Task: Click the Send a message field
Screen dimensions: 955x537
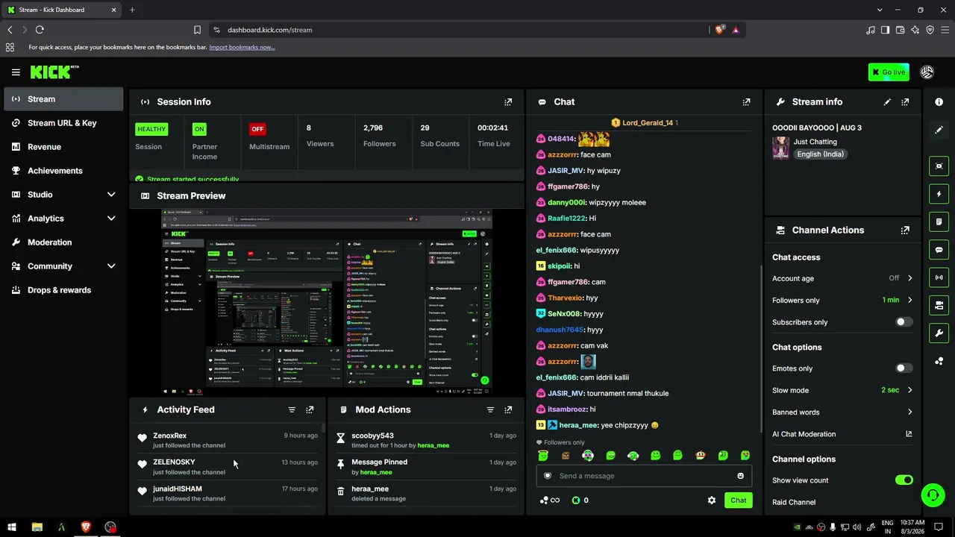Action: [x=644, y=476]
